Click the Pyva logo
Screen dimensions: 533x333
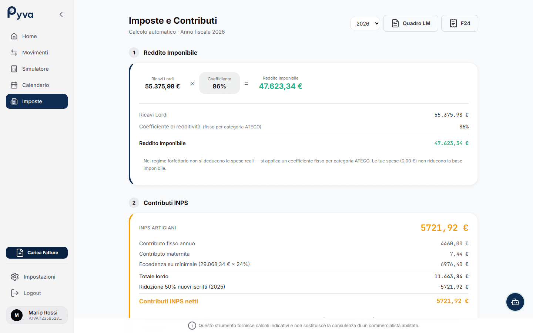(x=20, y=13)
